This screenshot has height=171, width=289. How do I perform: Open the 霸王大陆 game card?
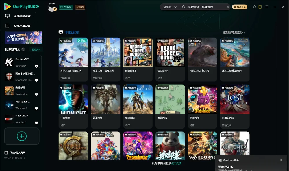[105, 106]
